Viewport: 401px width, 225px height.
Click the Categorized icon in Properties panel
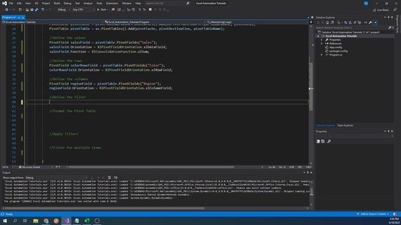click(318, 141)
